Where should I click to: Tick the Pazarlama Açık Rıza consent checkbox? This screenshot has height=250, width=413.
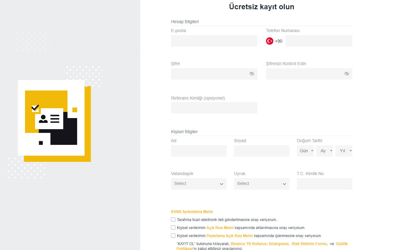(x=173, y=236)
